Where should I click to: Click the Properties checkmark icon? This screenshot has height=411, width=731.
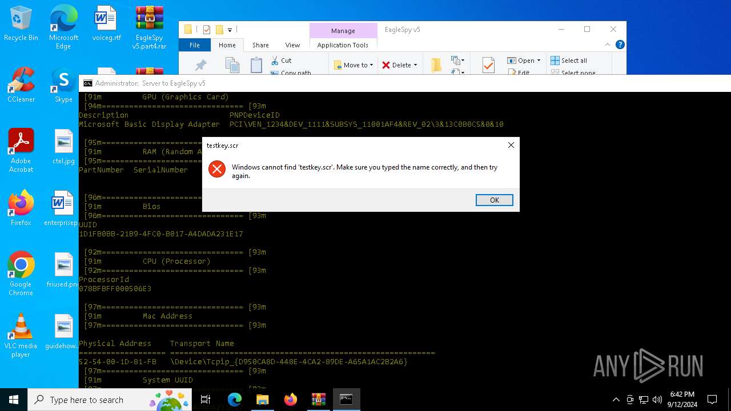click(488, 65)
